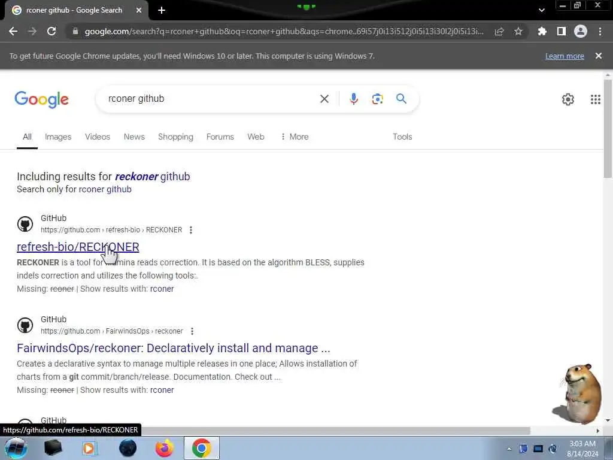The width and height of the screenshot is (613, 460).
Task: Go back to the previous page
Action: point(13,31)
